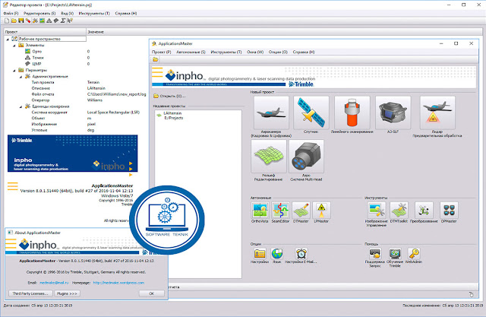Screen dimensions: 486x317
Task: Open Lidar preprocessing project icon
Action: pyautogui.click(x=437, y=113)
